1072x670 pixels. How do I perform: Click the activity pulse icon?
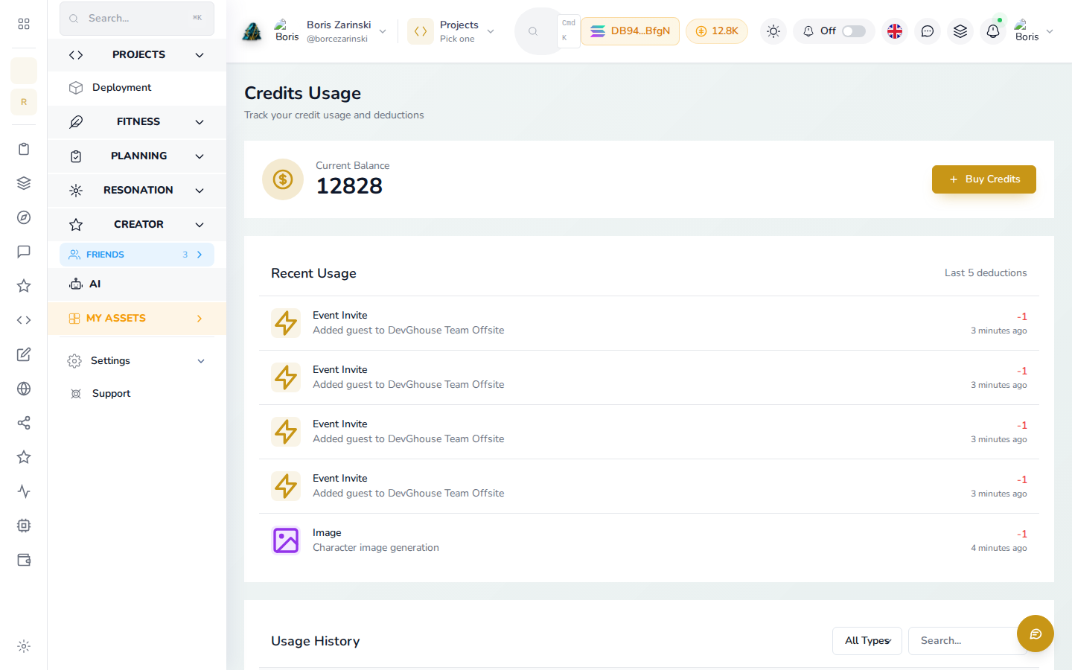tap(24, 491)
